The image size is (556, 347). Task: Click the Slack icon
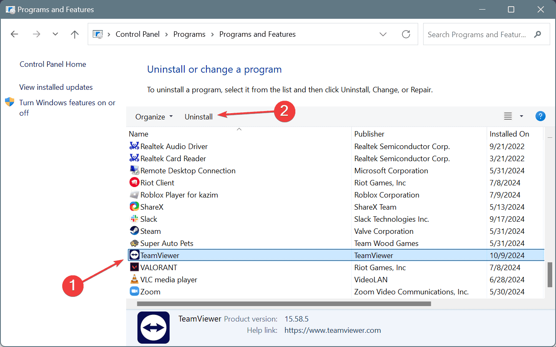point(134,219)
